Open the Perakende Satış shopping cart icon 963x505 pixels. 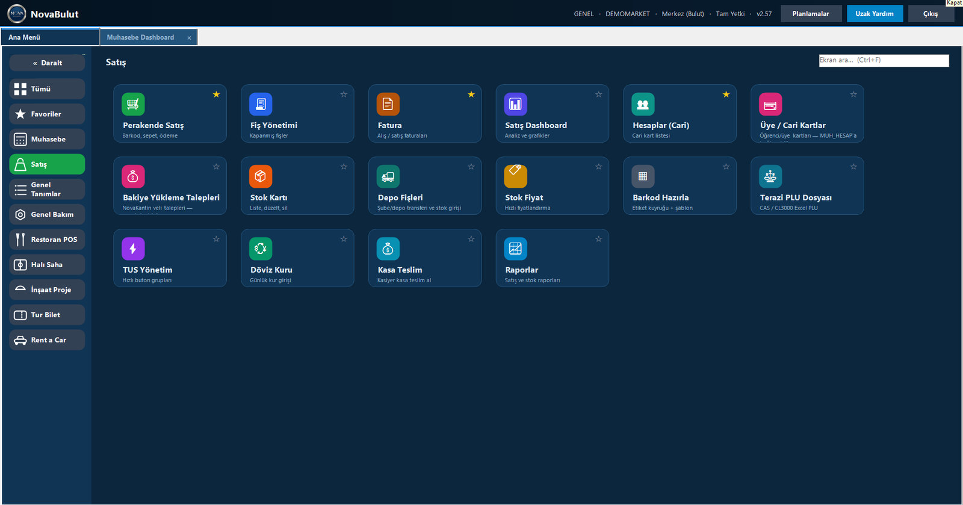pyautogui.click(x=133, y=104)
